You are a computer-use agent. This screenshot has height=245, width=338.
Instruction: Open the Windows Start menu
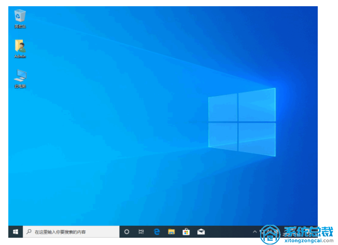tap(16, 232)
